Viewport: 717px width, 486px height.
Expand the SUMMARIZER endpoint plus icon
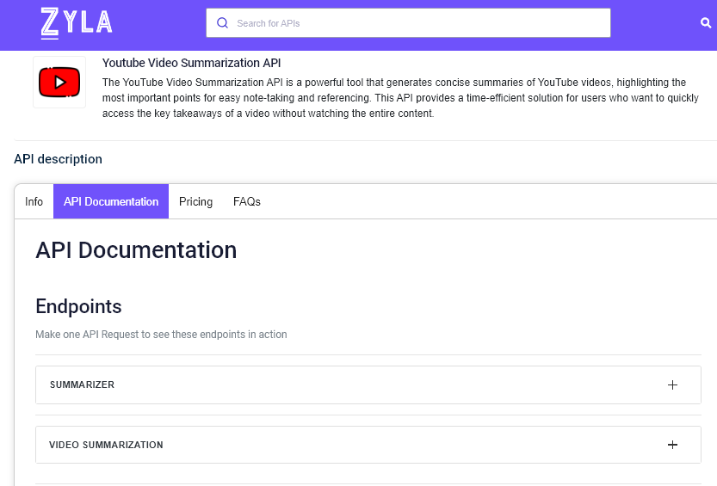672,385
